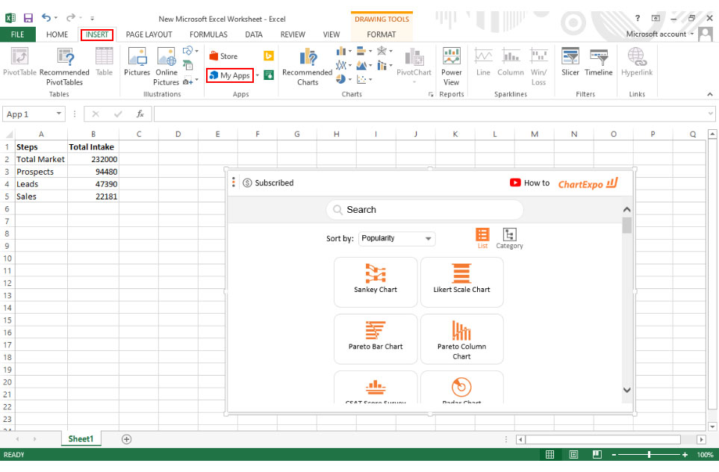This screenshot has height=472, width=719.
Task: Zoom out with the minus button
Action: 614,455
